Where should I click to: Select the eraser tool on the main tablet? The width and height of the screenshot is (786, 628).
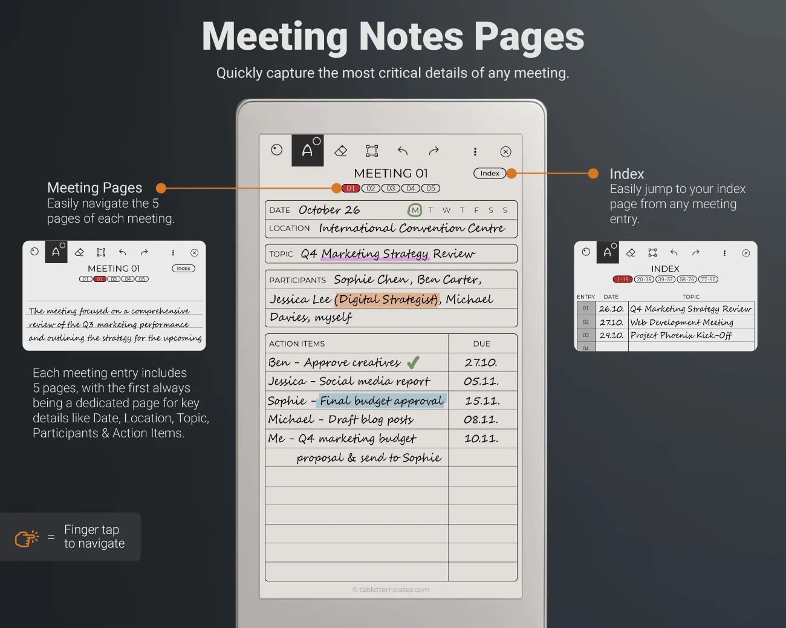341,151
